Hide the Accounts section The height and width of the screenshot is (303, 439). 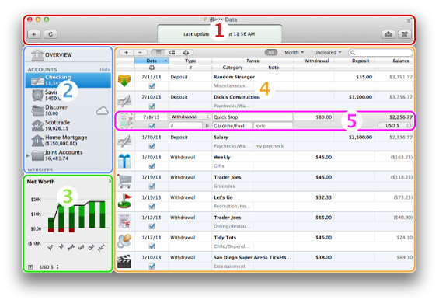click(x=105, y=69)
